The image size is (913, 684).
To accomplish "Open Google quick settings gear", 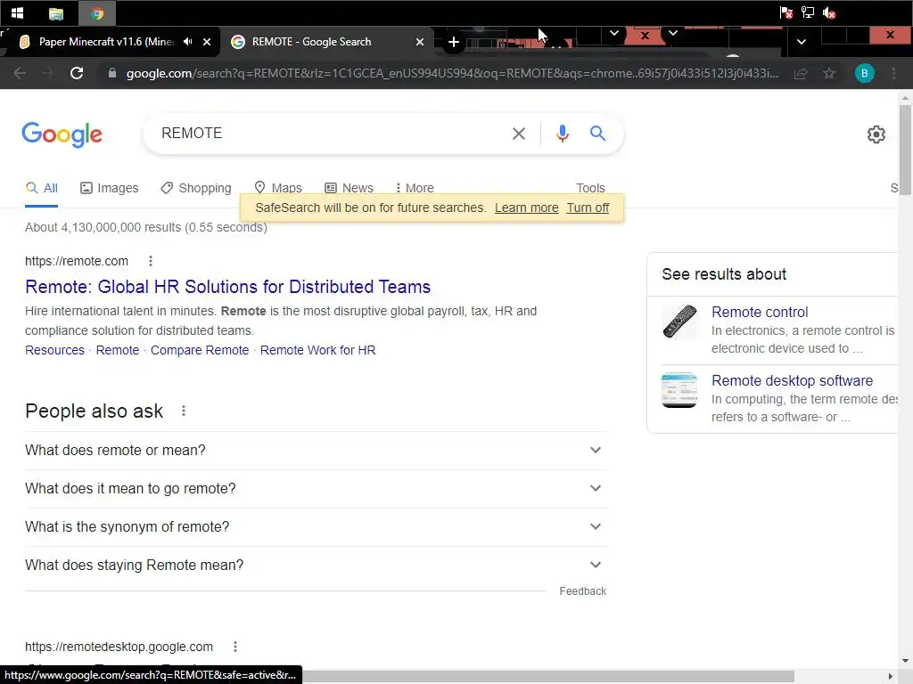I will [x=876, y=134].
